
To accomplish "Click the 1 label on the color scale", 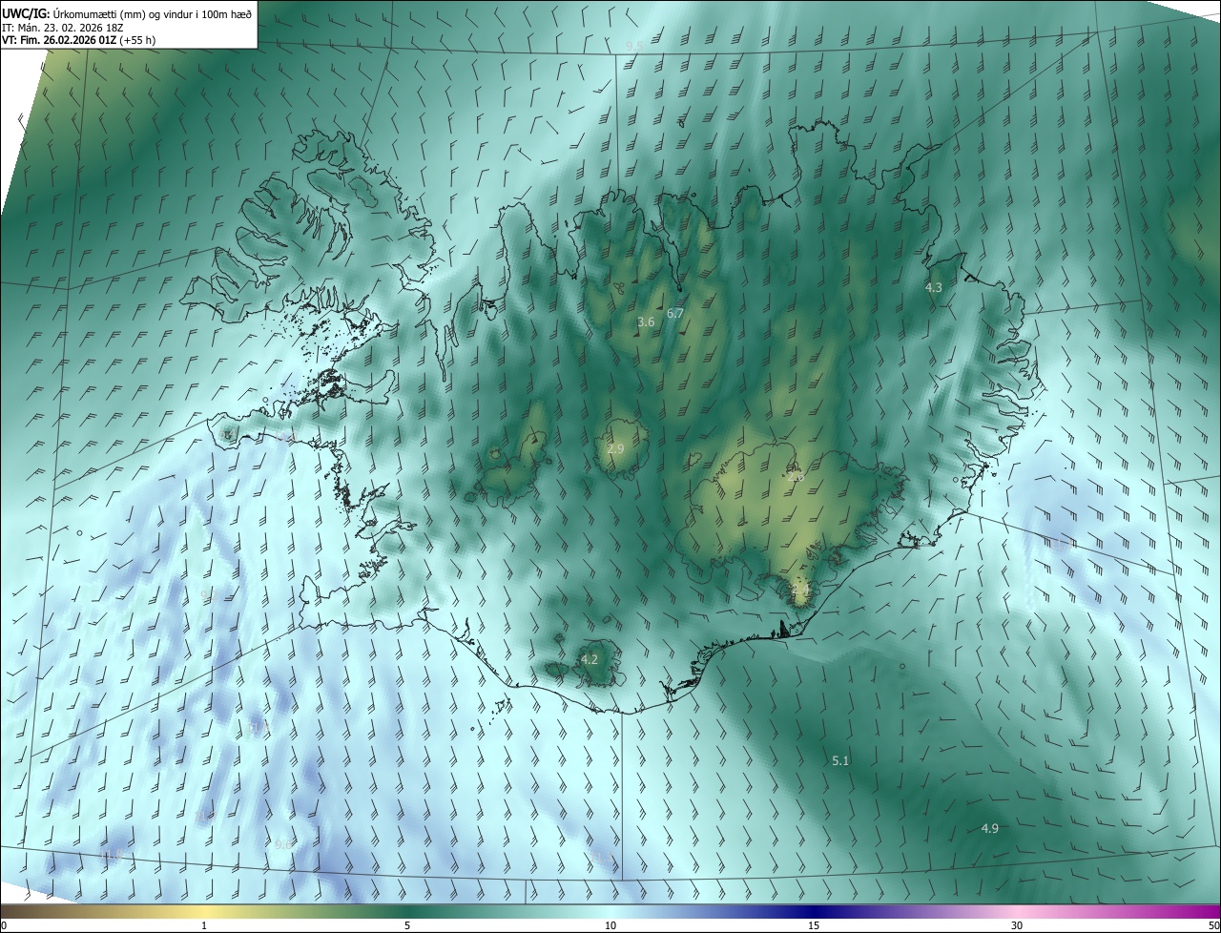I will click(204, 926).
